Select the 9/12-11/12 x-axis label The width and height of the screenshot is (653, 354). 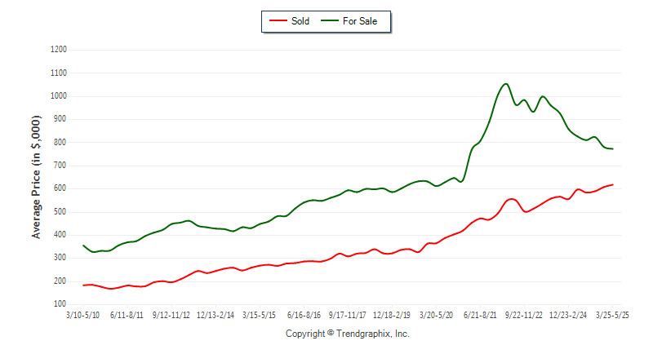click(x=171, y=316)
